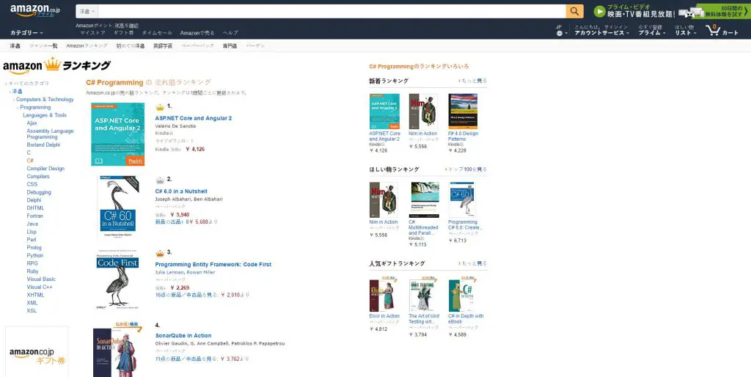Select the 洋書 tab in the subnav
This screenshot has height=377, width=751.
15,46
